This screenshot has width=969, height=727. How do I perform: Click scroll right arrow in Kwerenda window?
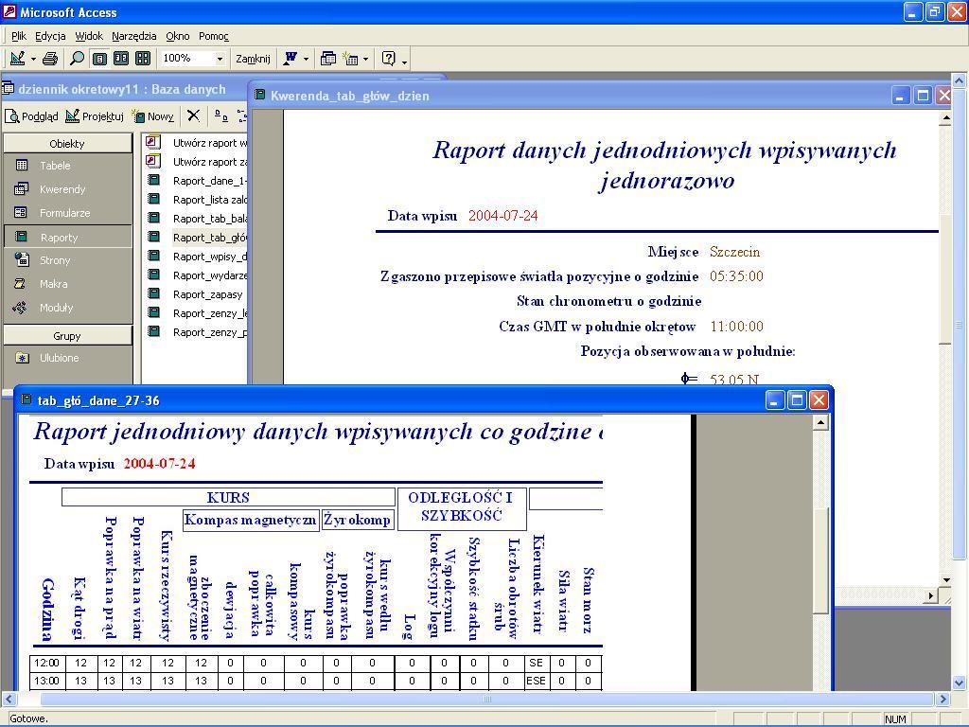pos(931,596)
